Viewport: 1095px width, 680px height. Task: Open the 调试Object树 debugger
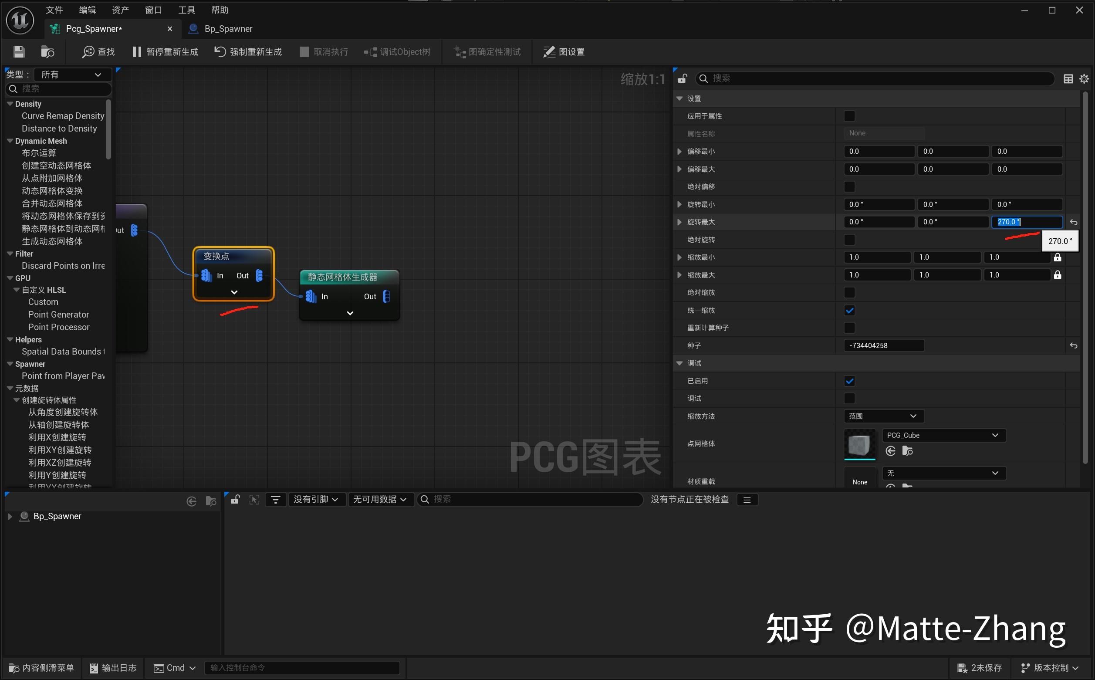click(x=397, y=52)
